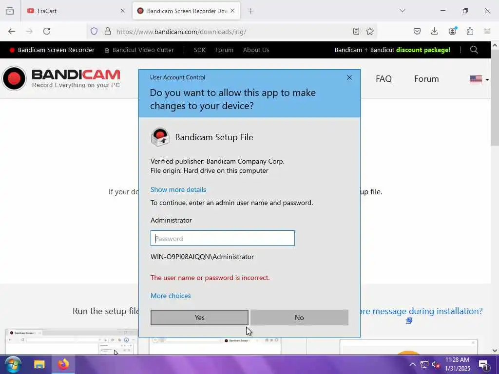Screen dimensions: 499x374
Task: Open Bandicam Screen Recorder nav item
Action: (x=53, y=50)
